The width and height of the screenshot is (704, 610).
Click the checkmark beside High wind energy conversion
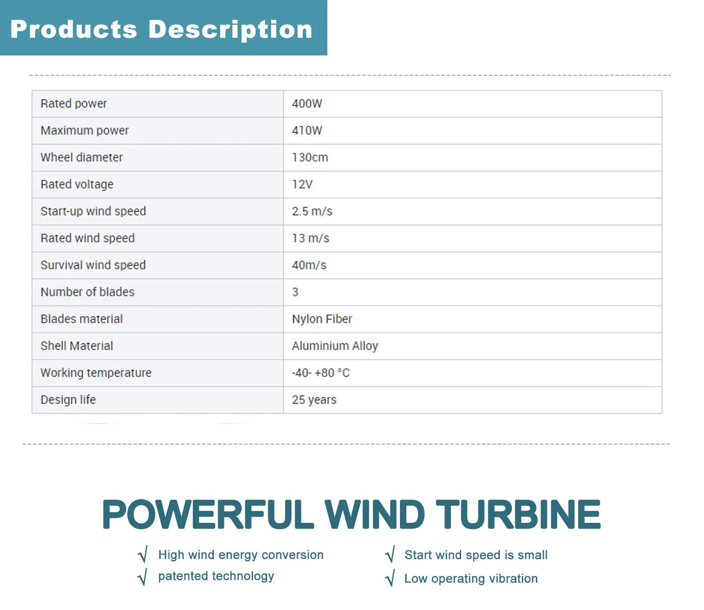[143, 555]
